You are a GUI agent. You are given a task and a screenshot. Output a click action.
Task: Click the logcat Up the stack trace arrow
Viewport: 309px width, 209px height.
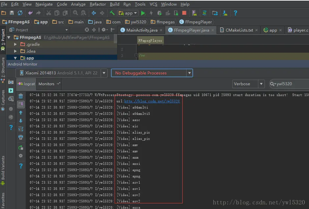pos(21,113)
